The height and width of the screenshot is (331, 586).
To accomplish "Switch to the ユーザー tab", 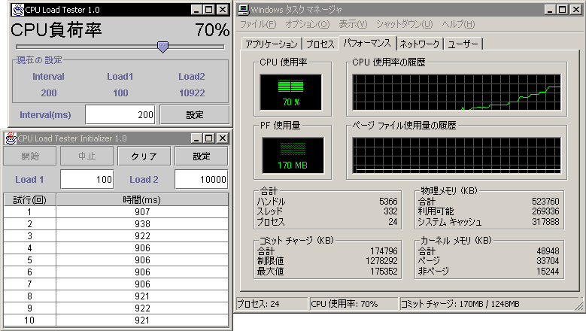I will pyautogui.click(x=463, y=44).
